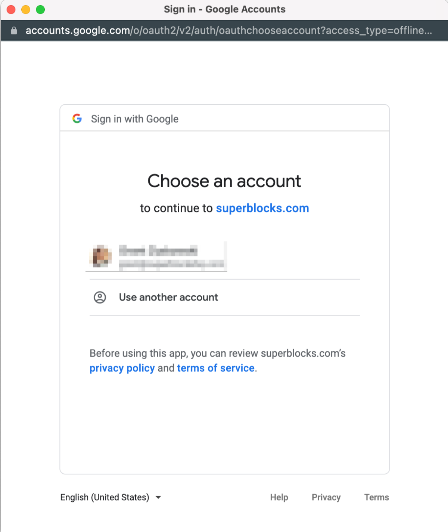Click the Google G logo icon
Image resolution: width=448 pixels, height=532 pixels.
[77, 119]
